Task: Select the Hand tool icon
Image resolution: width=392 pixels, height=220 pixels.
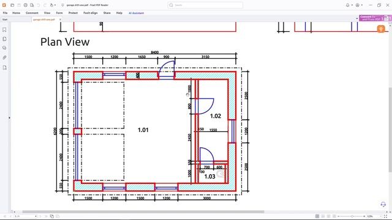Action: (51, 5)
